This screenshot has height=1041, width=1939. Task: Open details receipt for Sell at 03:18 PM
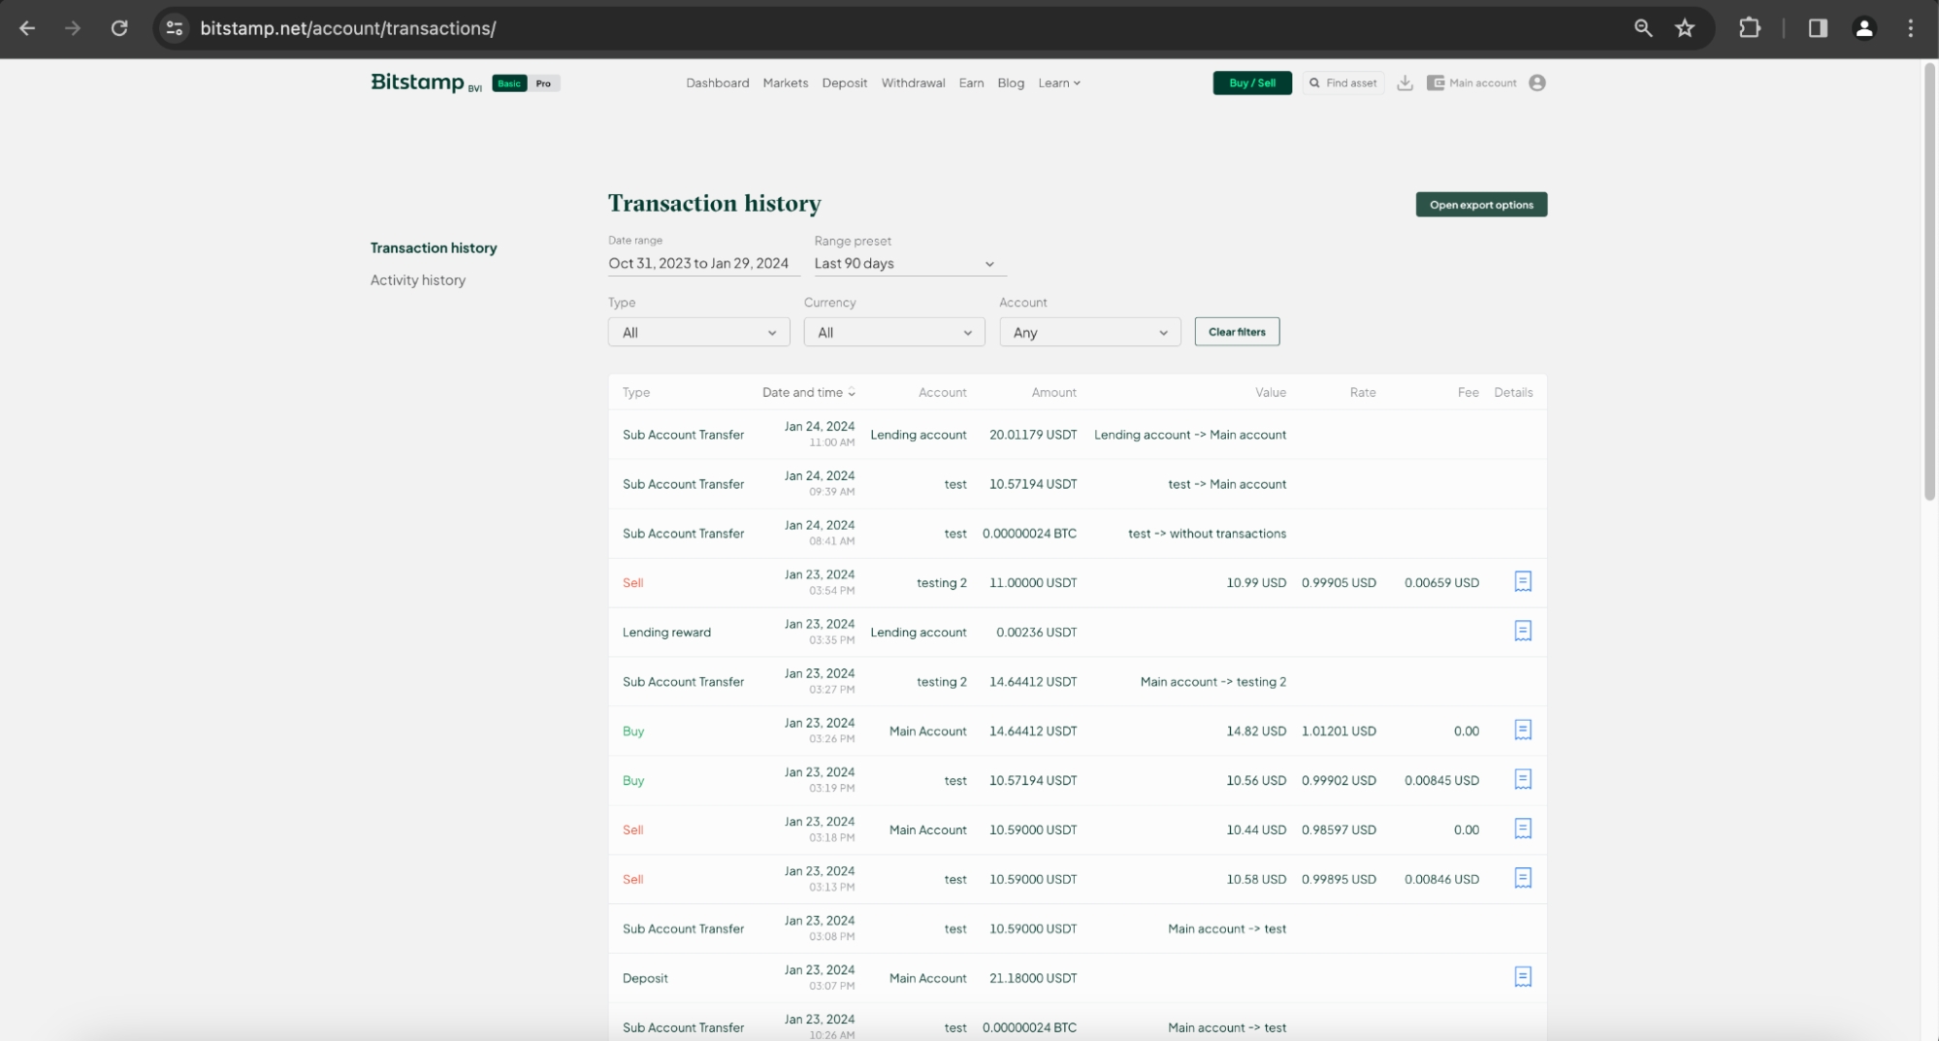(1523, 829)
